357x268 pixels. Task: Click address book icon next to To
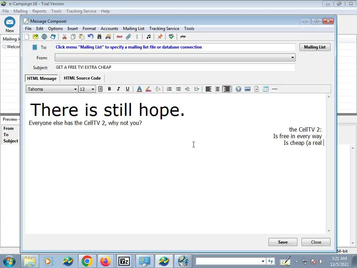[35, 47]
